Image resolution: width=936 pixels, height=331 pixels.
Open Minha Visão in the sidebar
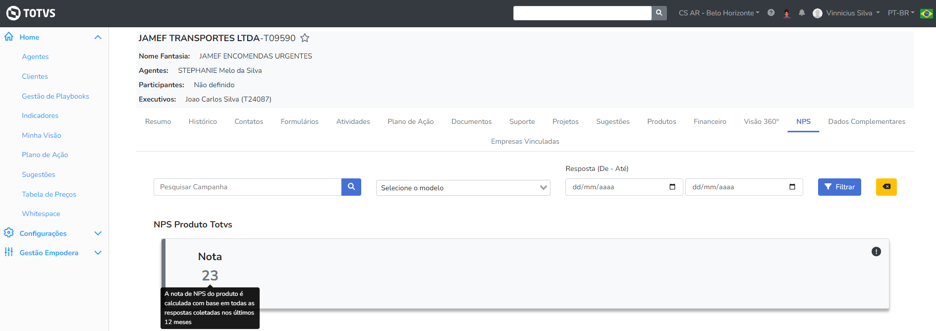coord(42,135)
